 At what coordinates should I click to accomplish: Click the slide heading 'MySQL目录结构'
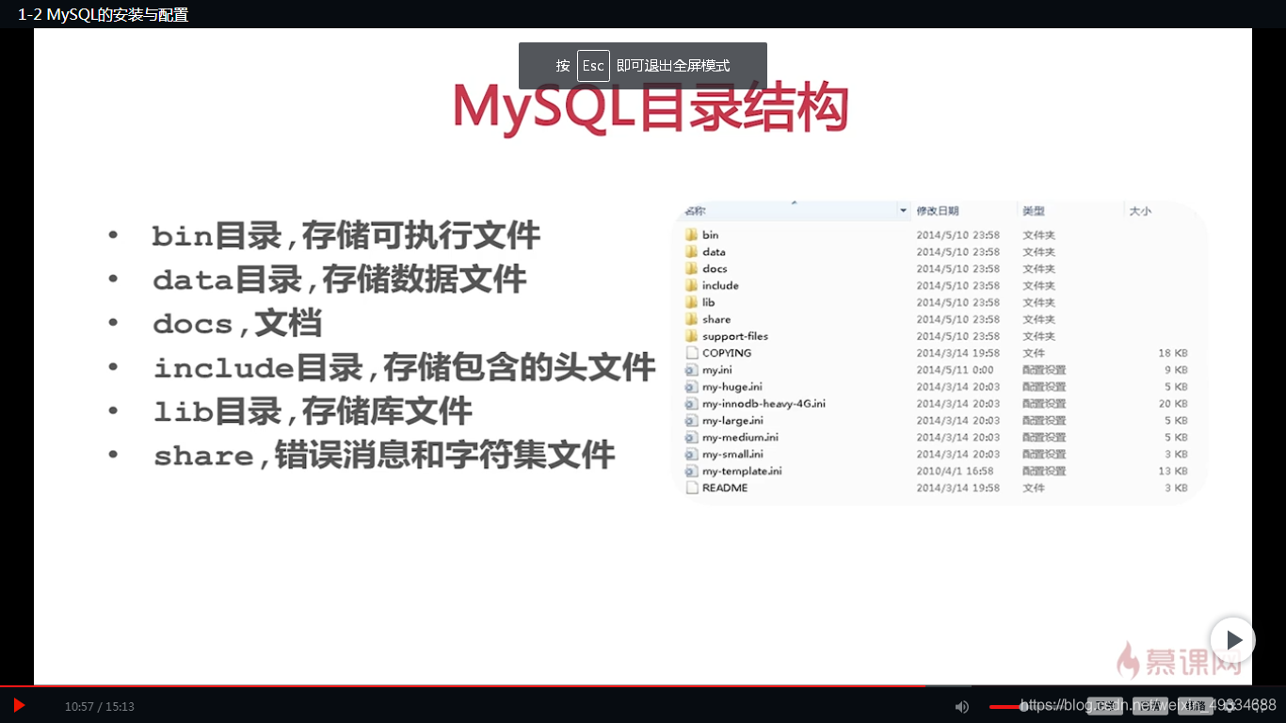coord(651,107)
